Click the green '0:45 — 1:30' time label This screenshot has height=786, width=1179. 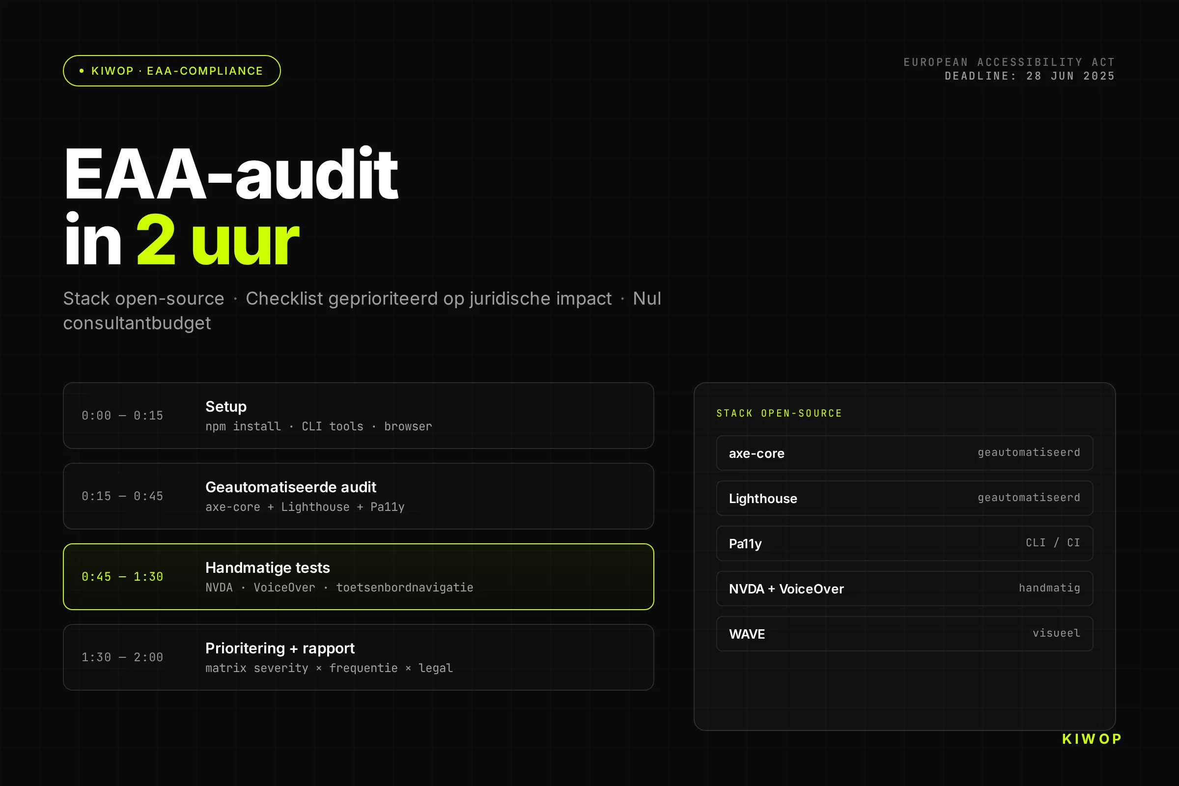click(122, 577)
